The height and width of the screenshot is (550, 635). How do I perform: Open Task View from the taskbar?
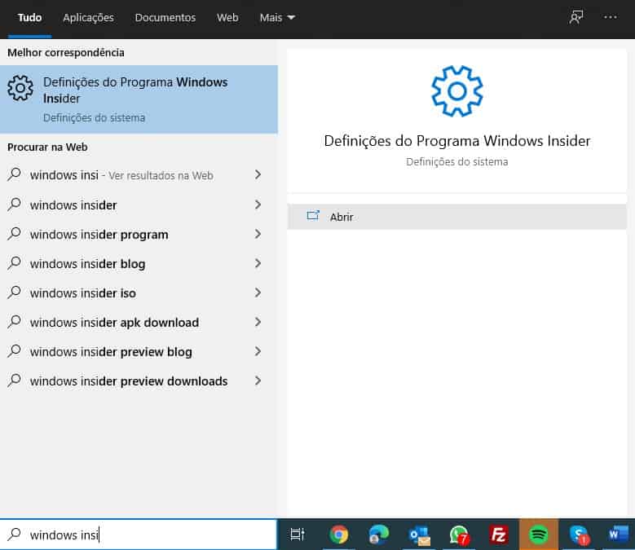point(298,535)
